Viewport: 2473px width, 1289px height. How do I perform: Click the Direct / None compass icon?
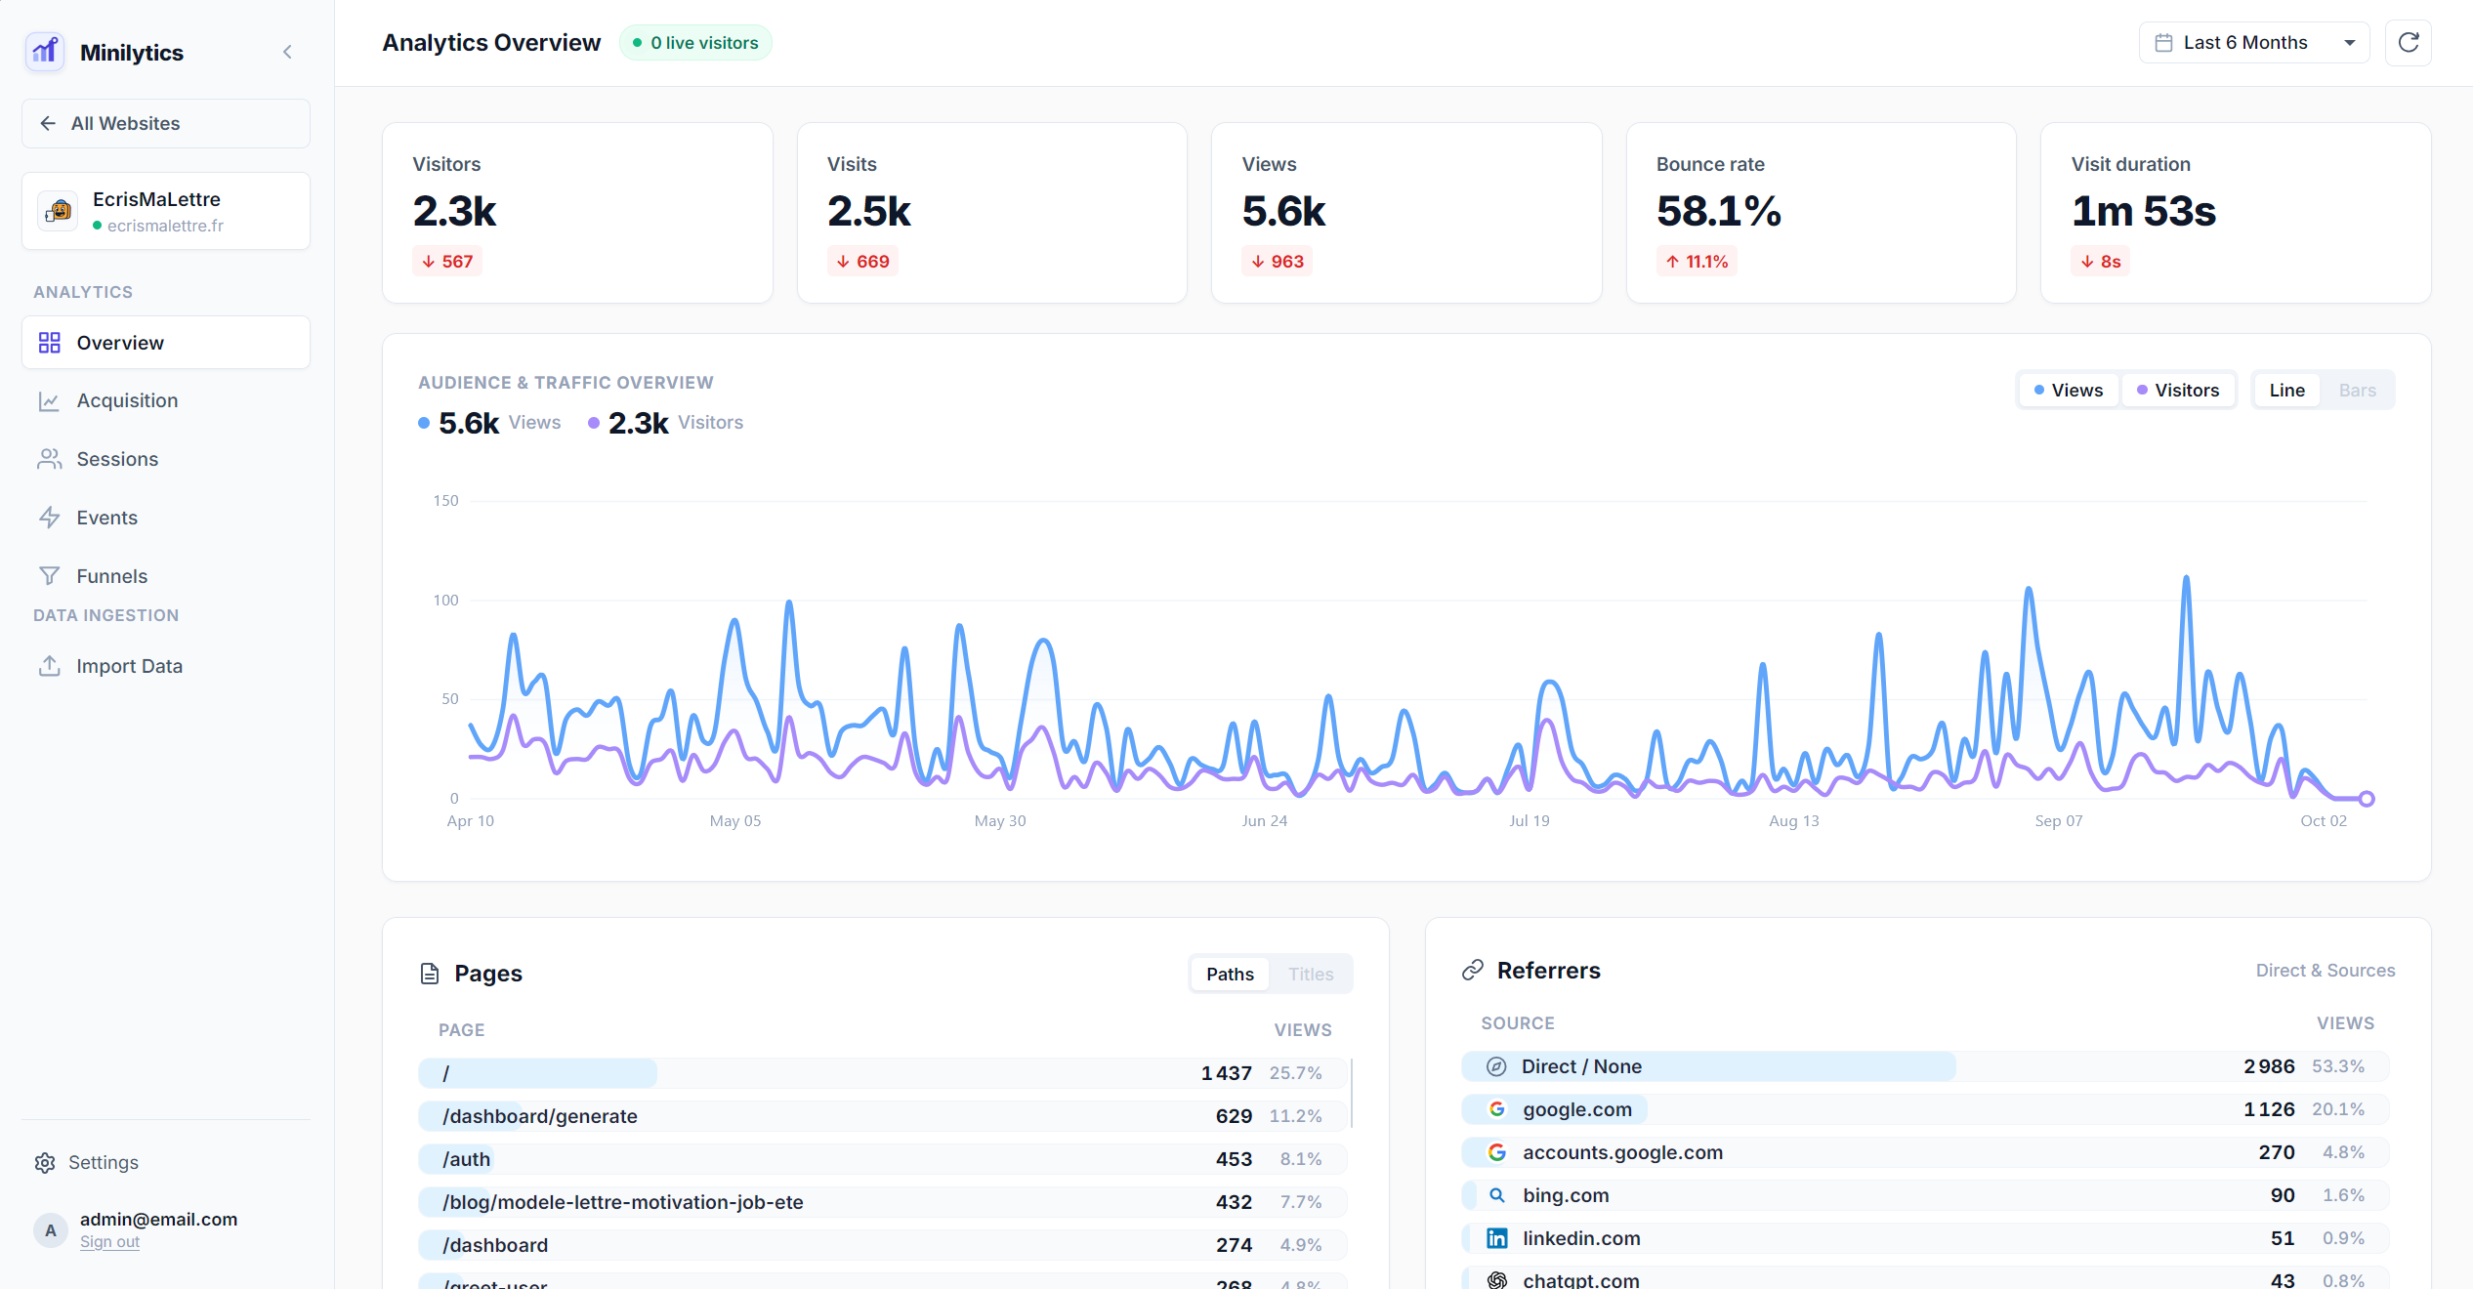(1496, 1066)
